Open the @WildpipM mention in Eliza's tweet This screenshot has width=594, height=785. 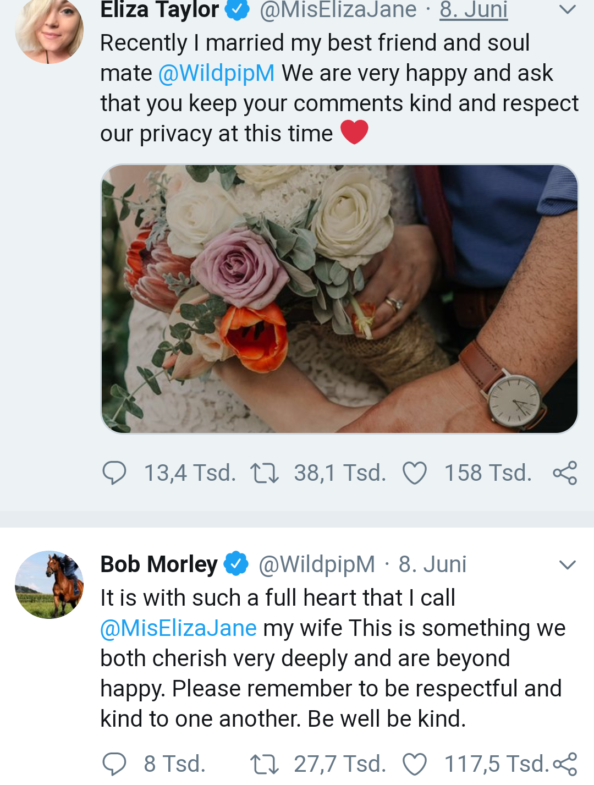pyautogui.click(x=216, y=73)
